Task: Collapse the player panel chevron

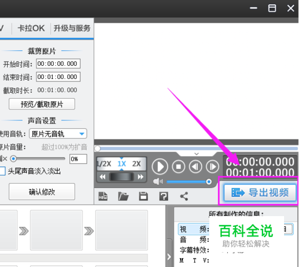Action: 197,154
